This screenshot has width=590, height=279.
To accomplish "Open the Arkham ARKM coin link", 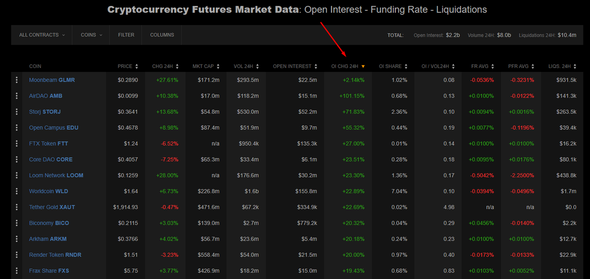I will (48, 239).
